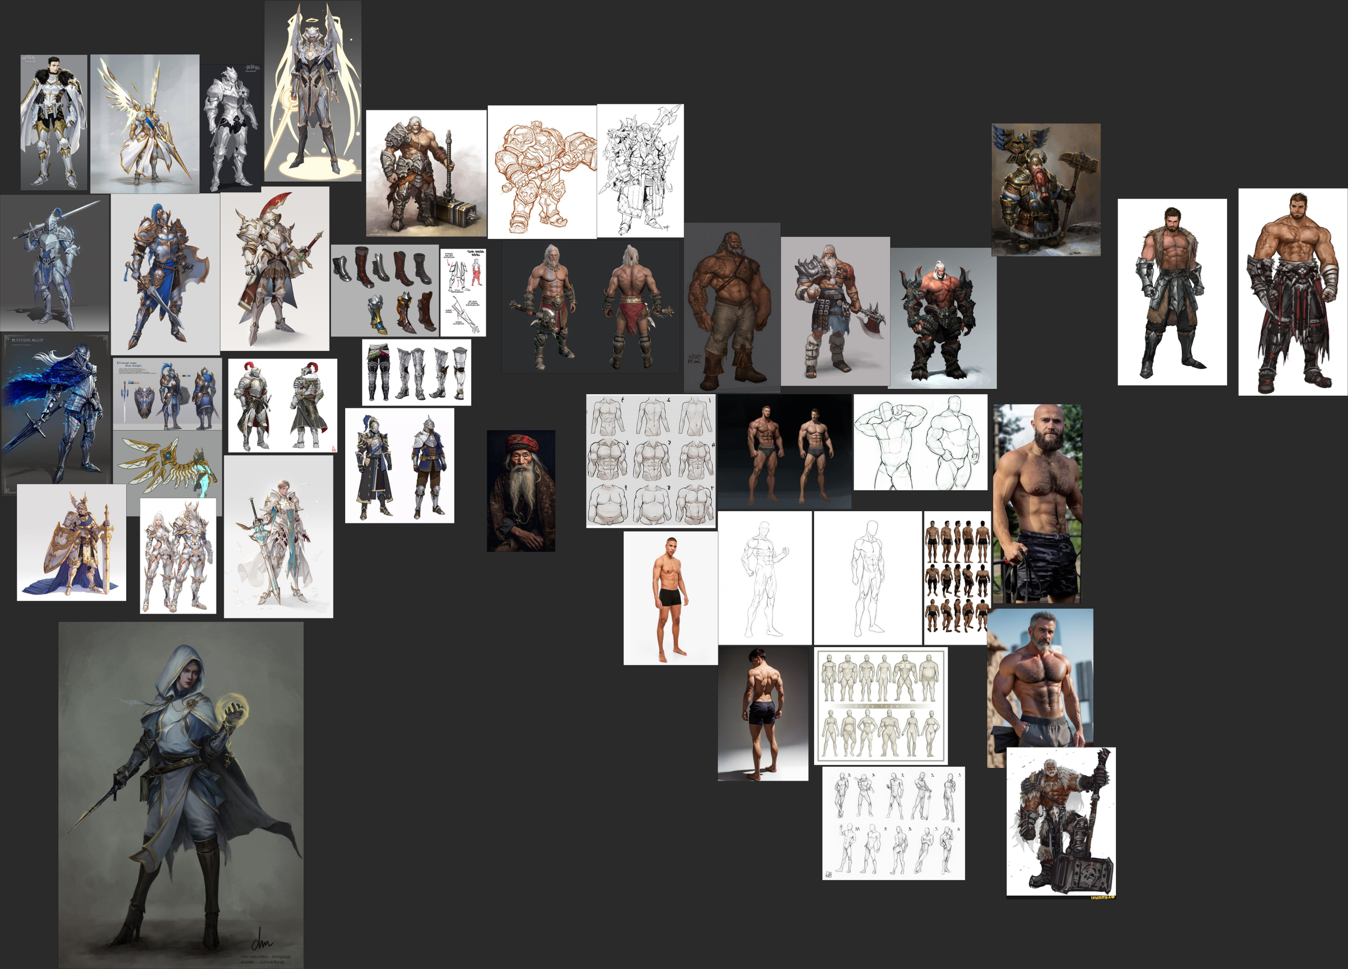Click barbarian front-and-back view with red loincloth
Image resolution: width=1348 pixels, height=969 pixels.
(x=590, y=307)
